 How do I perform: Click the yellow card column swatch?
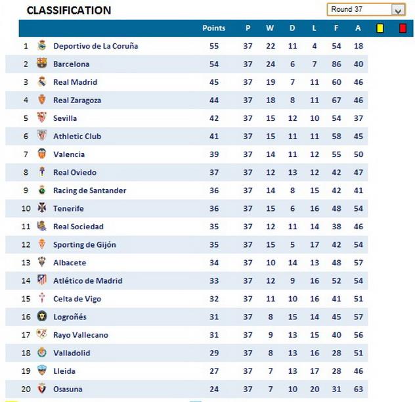pyautogui.click(x=380, y=28)
